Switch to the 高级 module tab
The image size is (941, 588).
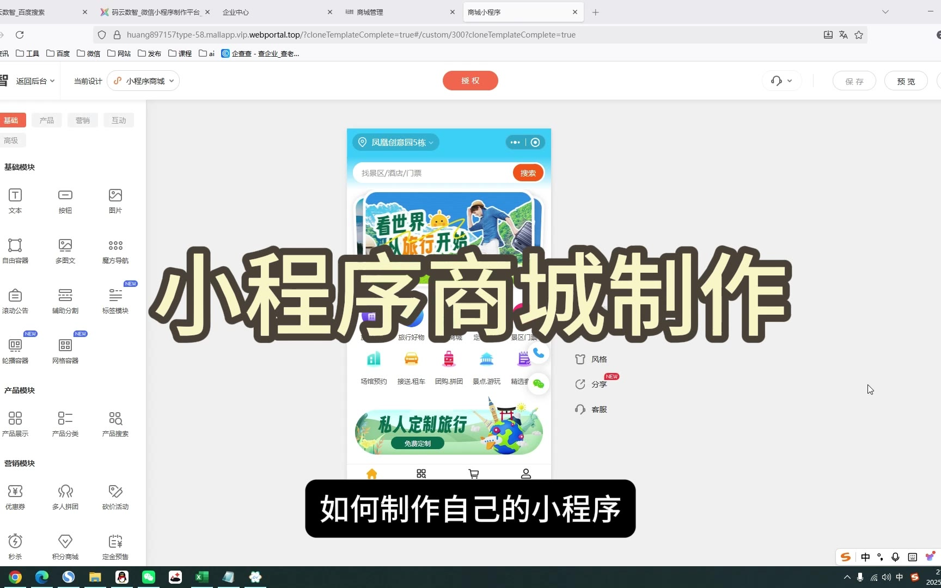click(x=11, y=140)
